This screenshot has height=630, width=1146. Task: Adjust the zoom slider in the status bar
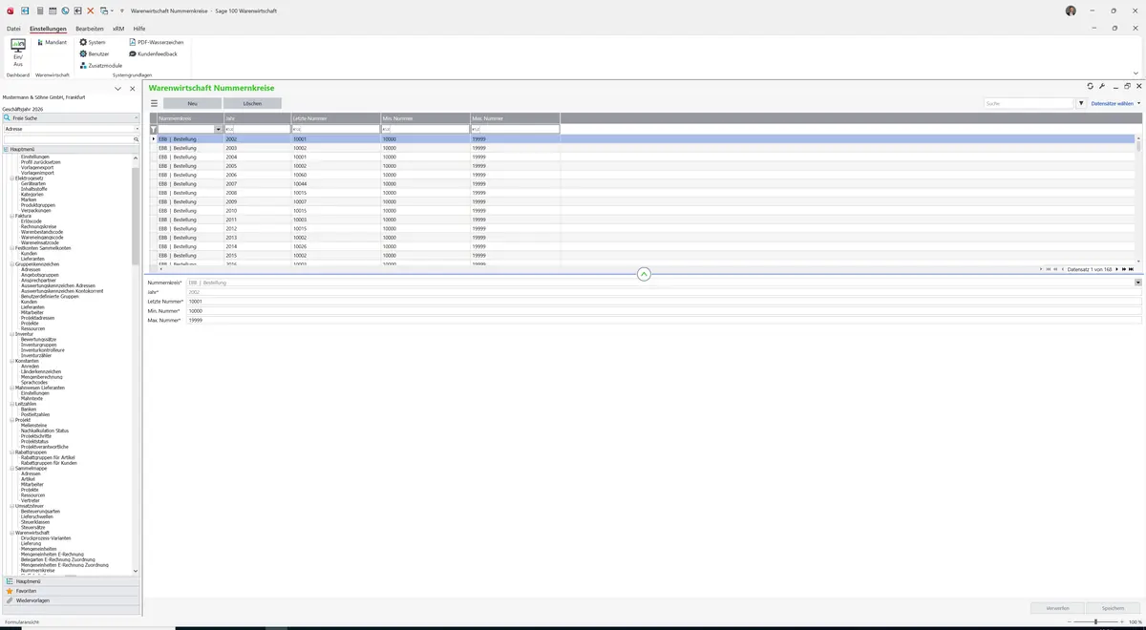coord(1095,621)
